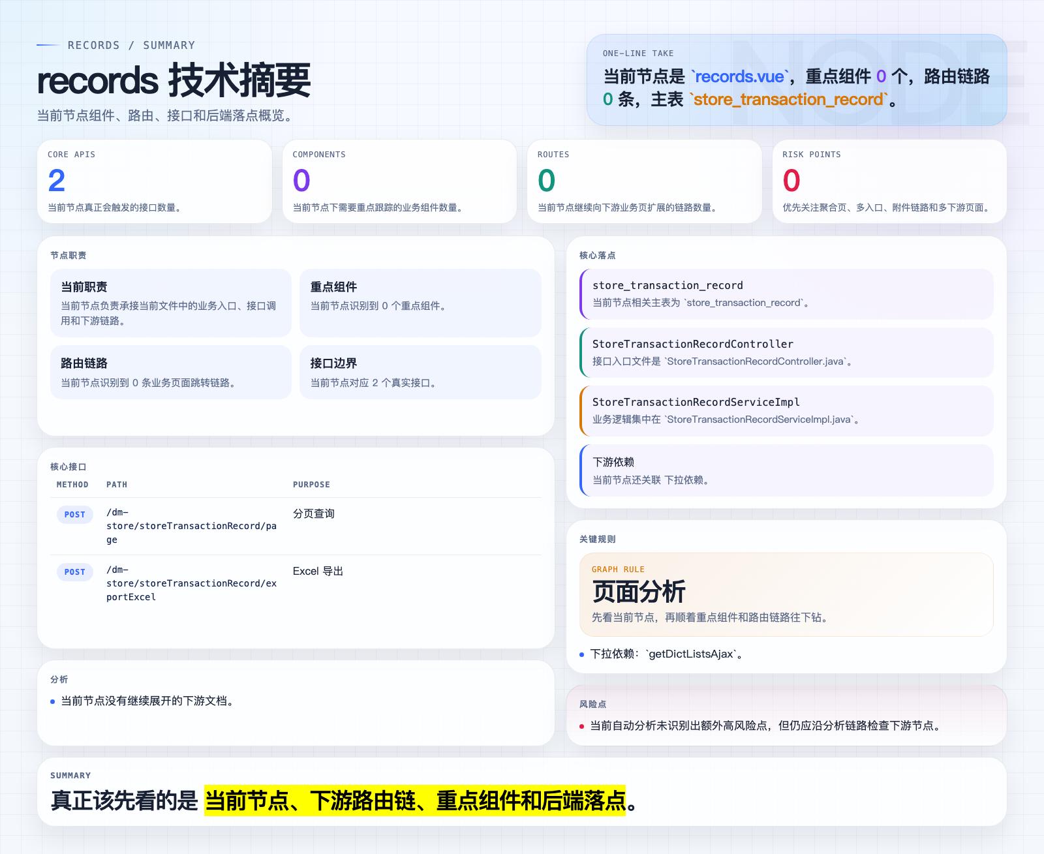This screenshot has height=854, width=1044.
Task: Click '当前节点还关联 下拉依赖。' text
Action: (x=651, y=480)
